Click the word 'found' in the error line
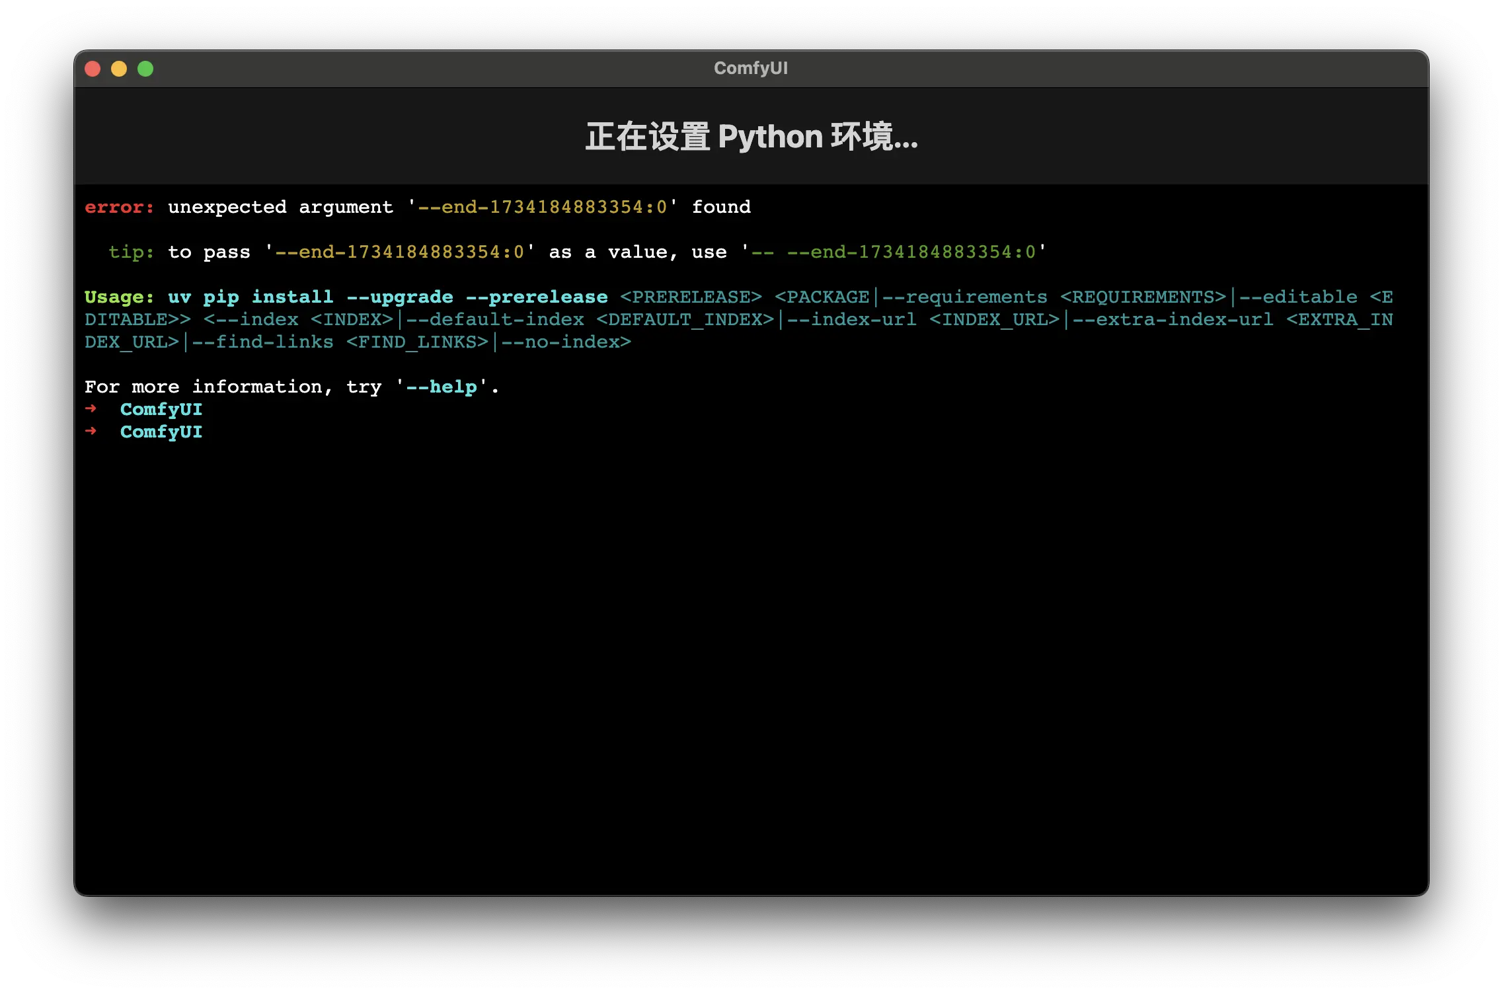This screenshot has height=994, width=1503. point(721,208)
